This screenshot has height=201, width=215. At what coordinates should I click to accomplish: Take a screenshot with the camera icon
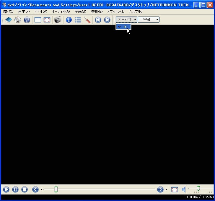click(x=58, y=20)
